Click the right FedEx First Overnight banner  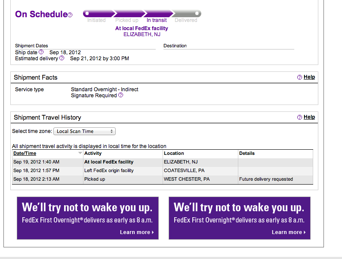(x=240, y=218)
